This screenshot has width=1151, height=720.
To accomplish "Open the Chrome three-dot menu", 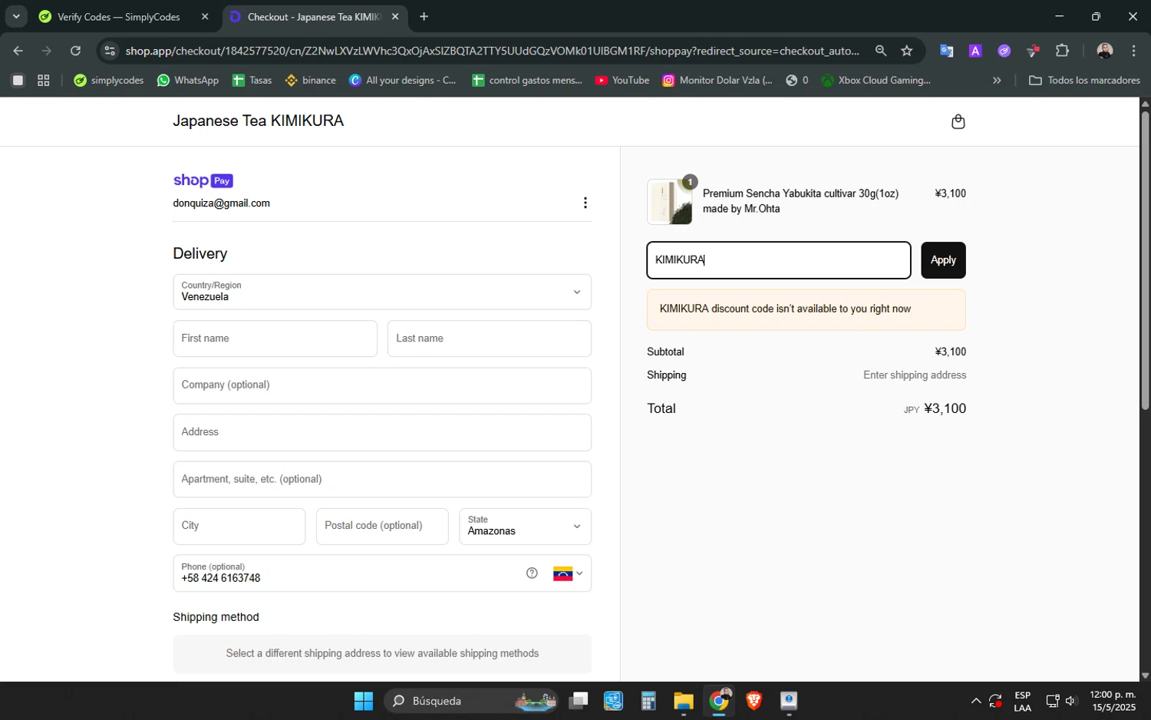I will point(1133,51).
